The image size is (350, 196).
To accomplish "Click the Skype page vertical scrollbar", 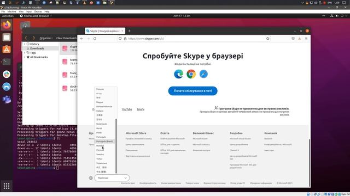I will pyautogui.click(x=310, y=163).
